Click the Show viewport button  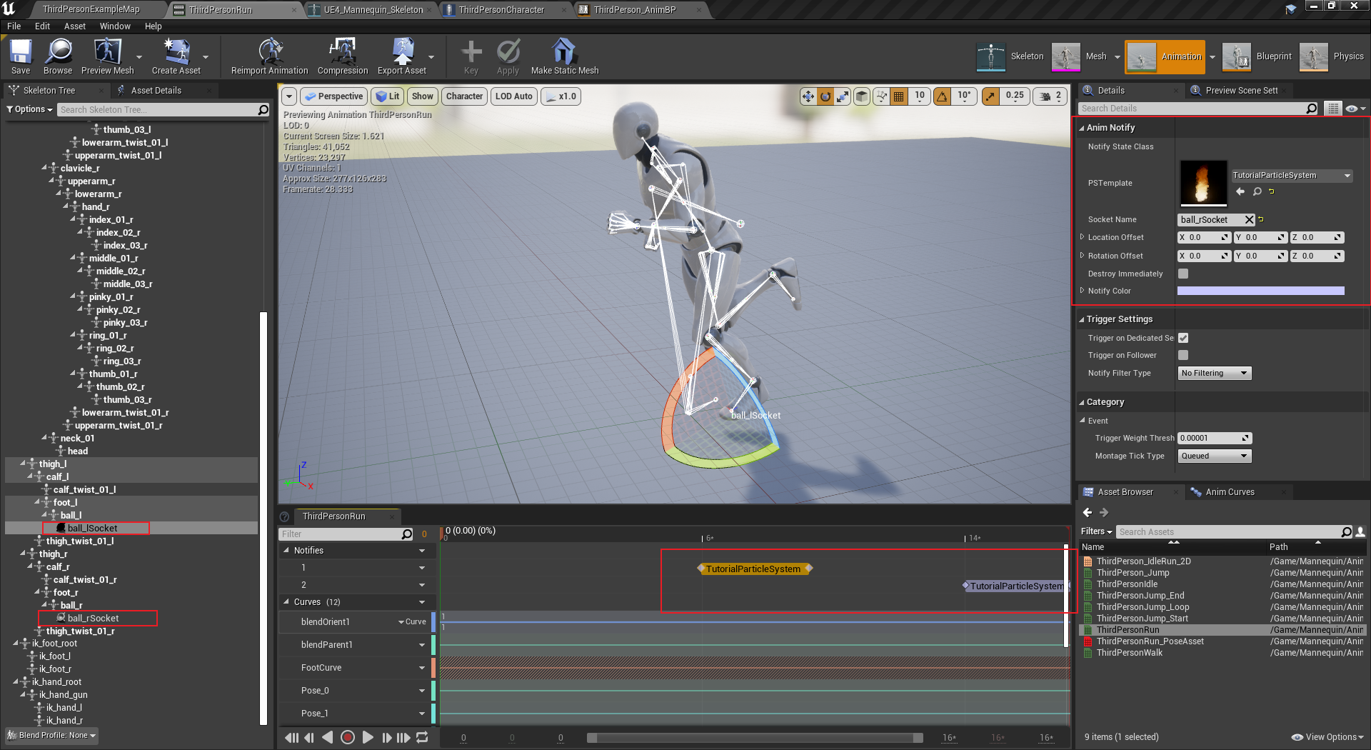[423, 96]
